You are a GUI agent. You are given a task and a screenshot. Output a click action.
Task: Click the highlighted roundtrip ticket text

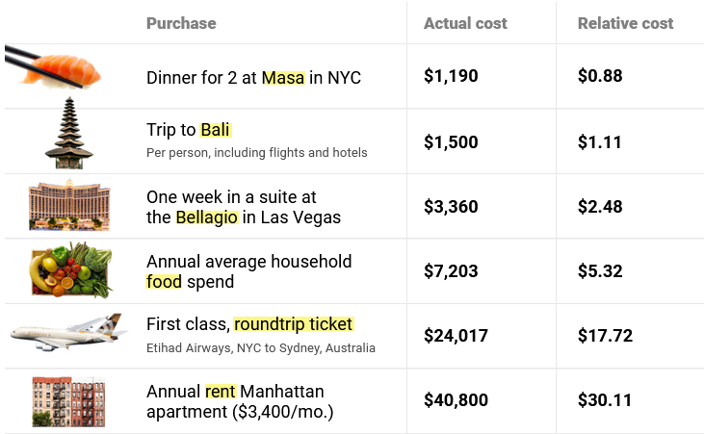(x=294, y=324)
